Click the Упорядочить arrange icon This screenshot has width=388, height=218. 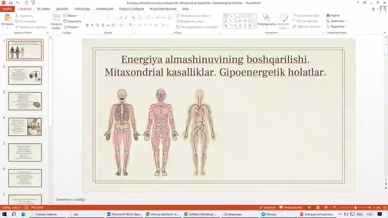(266, 18)
